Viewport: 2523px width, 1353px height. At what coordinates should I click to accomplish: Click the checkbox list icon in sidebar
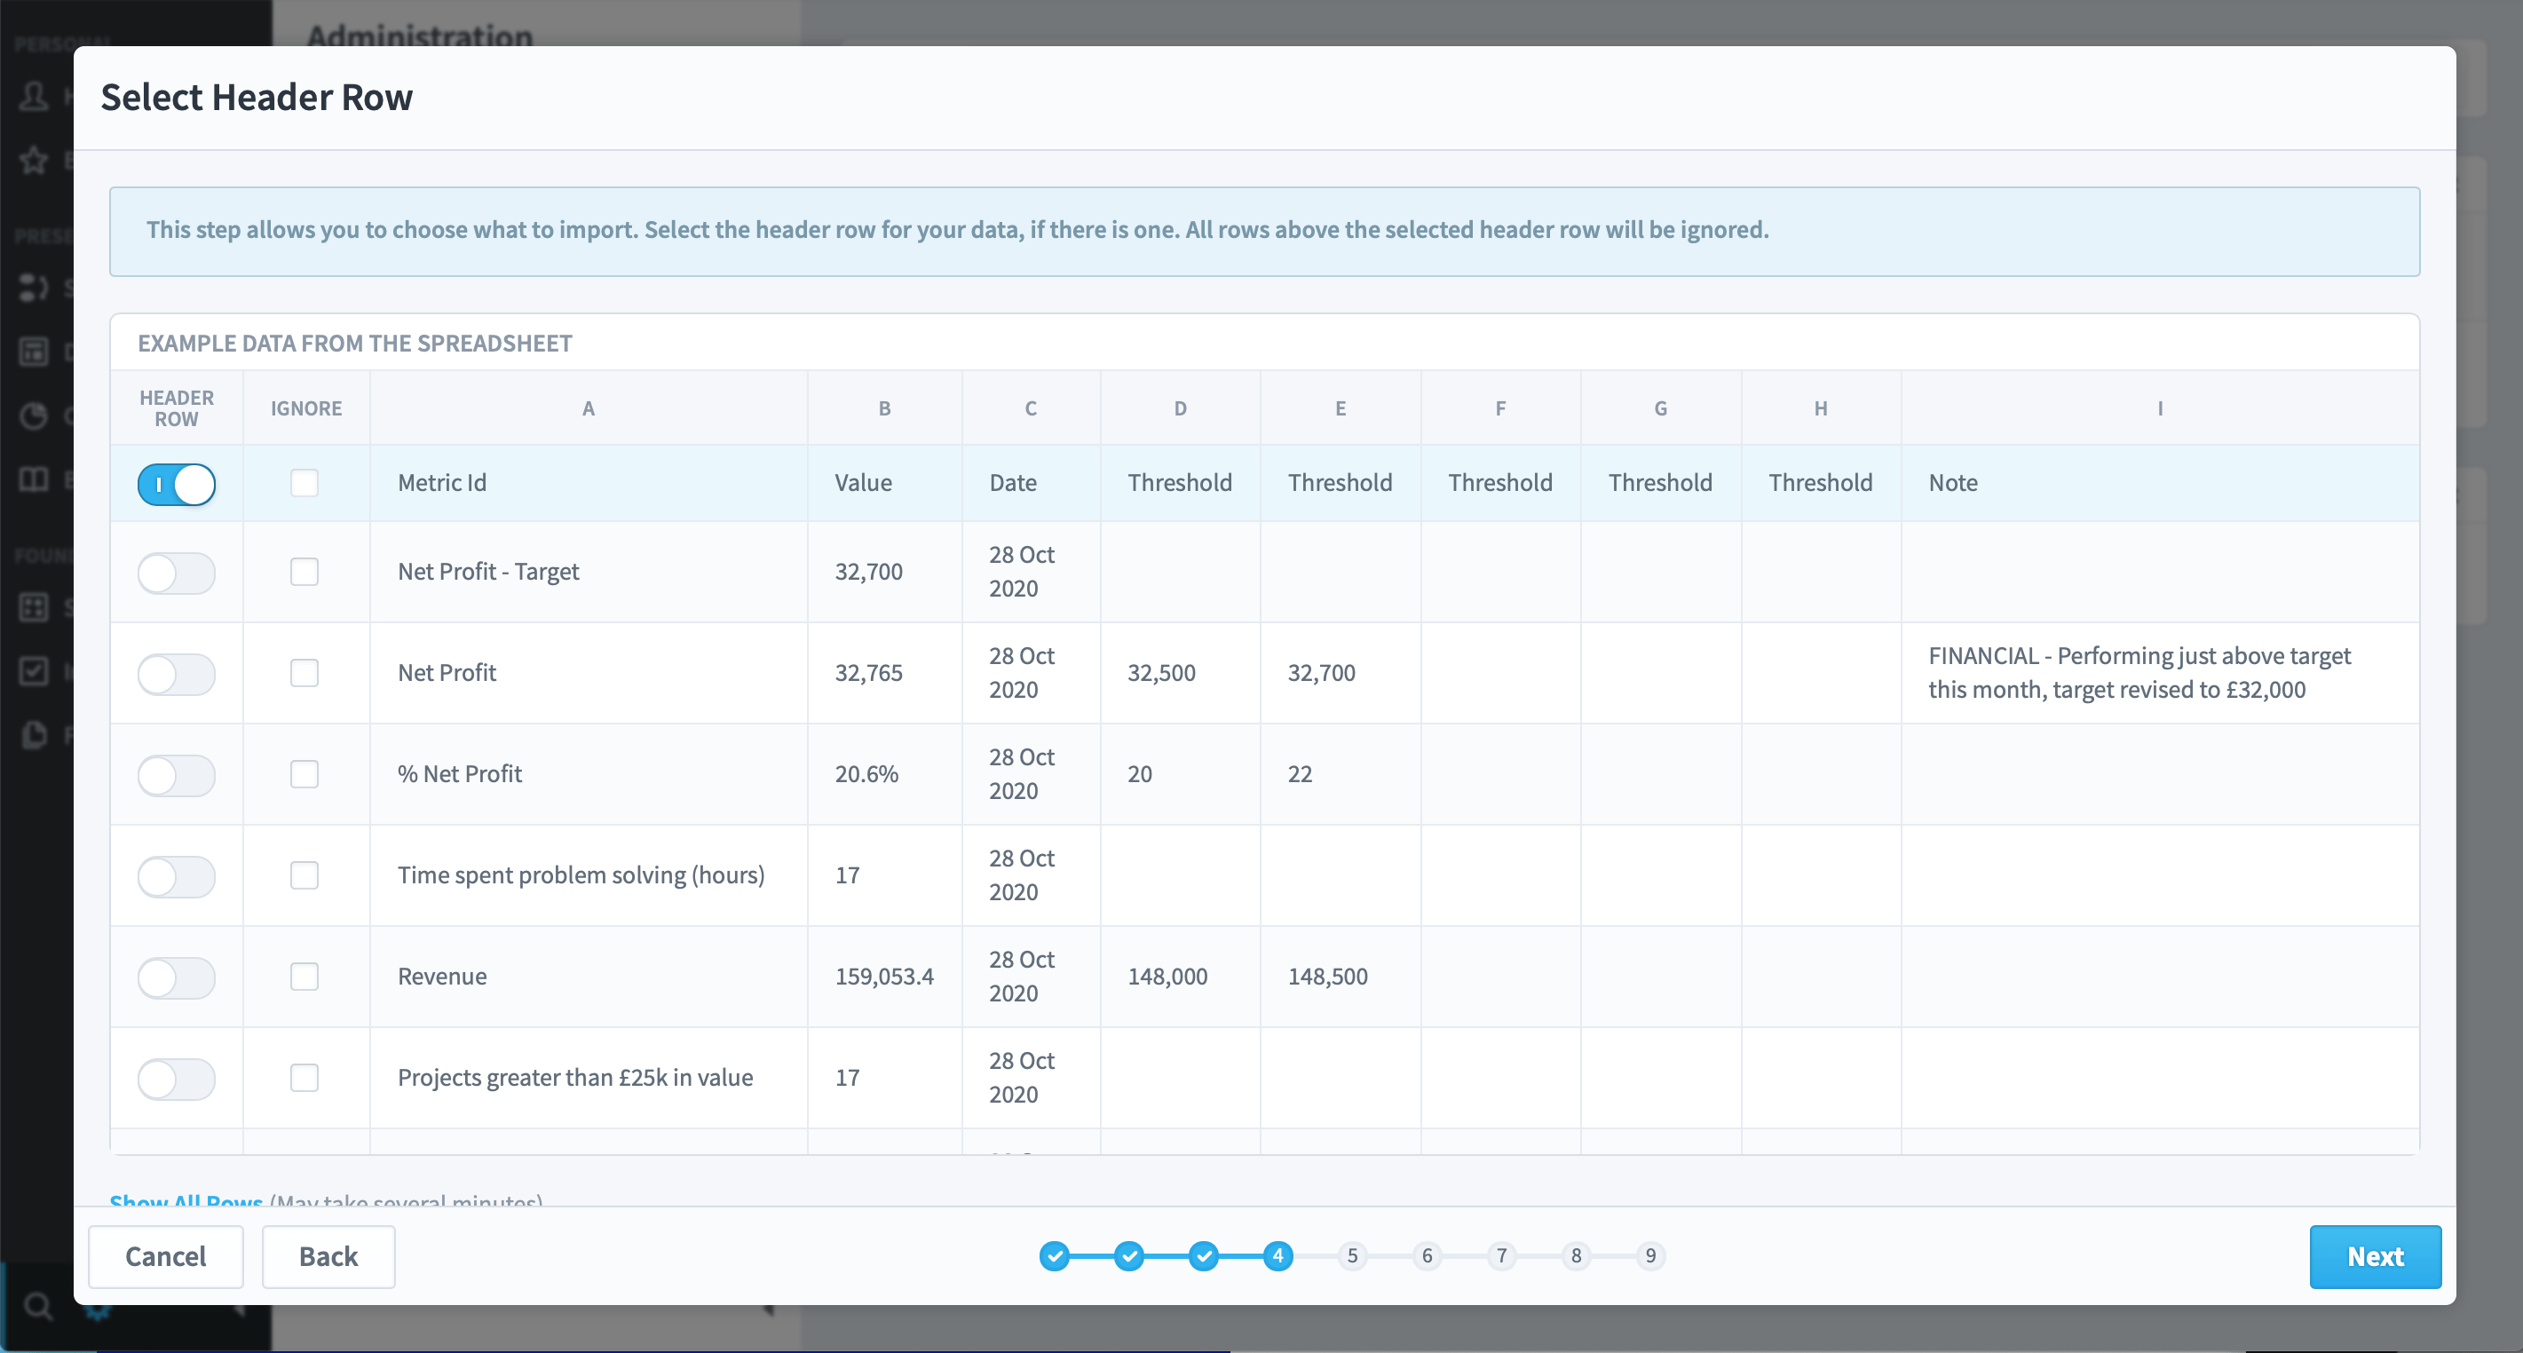(x=35, y=671)
